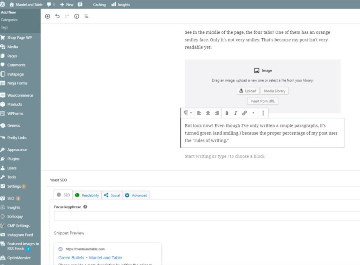The width and height of the screenshot is (360, 265).
Task: Open content structure info icon
Action: pos(77,16)
